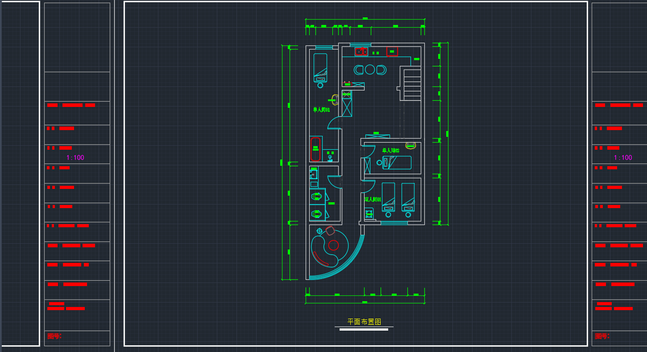Click the crosshair circle symbol near the sofa
The image size is (647, 352).
319,231
